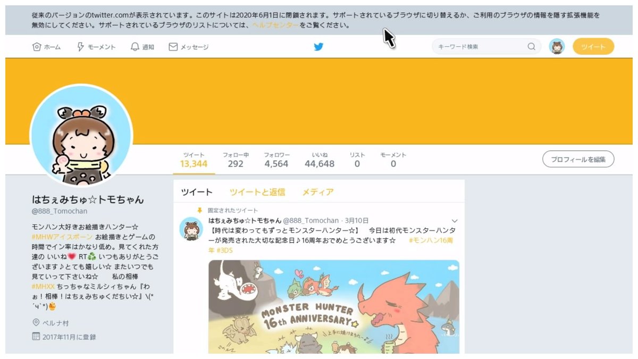Click the キーワード検索 search field
This screenshot has width=638, height=359.
tap(486, 47)
